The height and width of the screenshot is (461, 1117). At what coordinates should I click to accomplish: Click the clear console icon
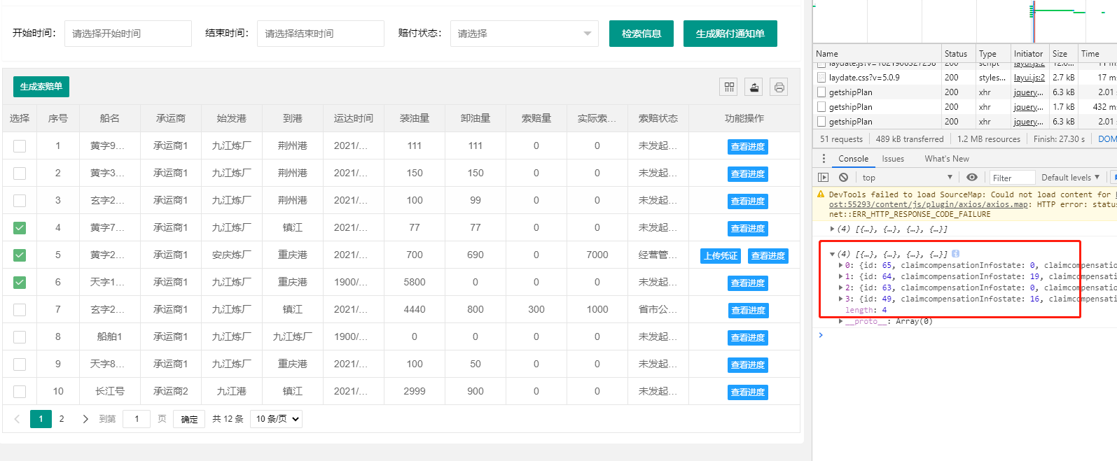coord(843,178)
